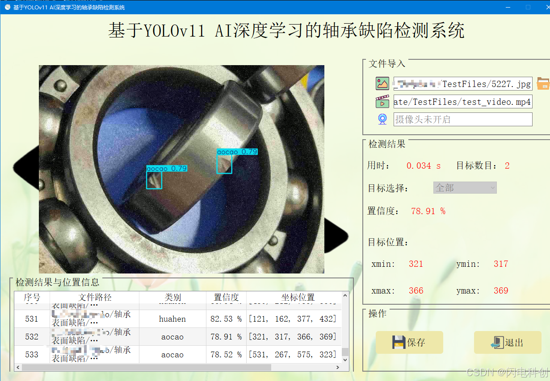
Task: Open the 目标选择 全部 dropdown
Action: [465, 188]
